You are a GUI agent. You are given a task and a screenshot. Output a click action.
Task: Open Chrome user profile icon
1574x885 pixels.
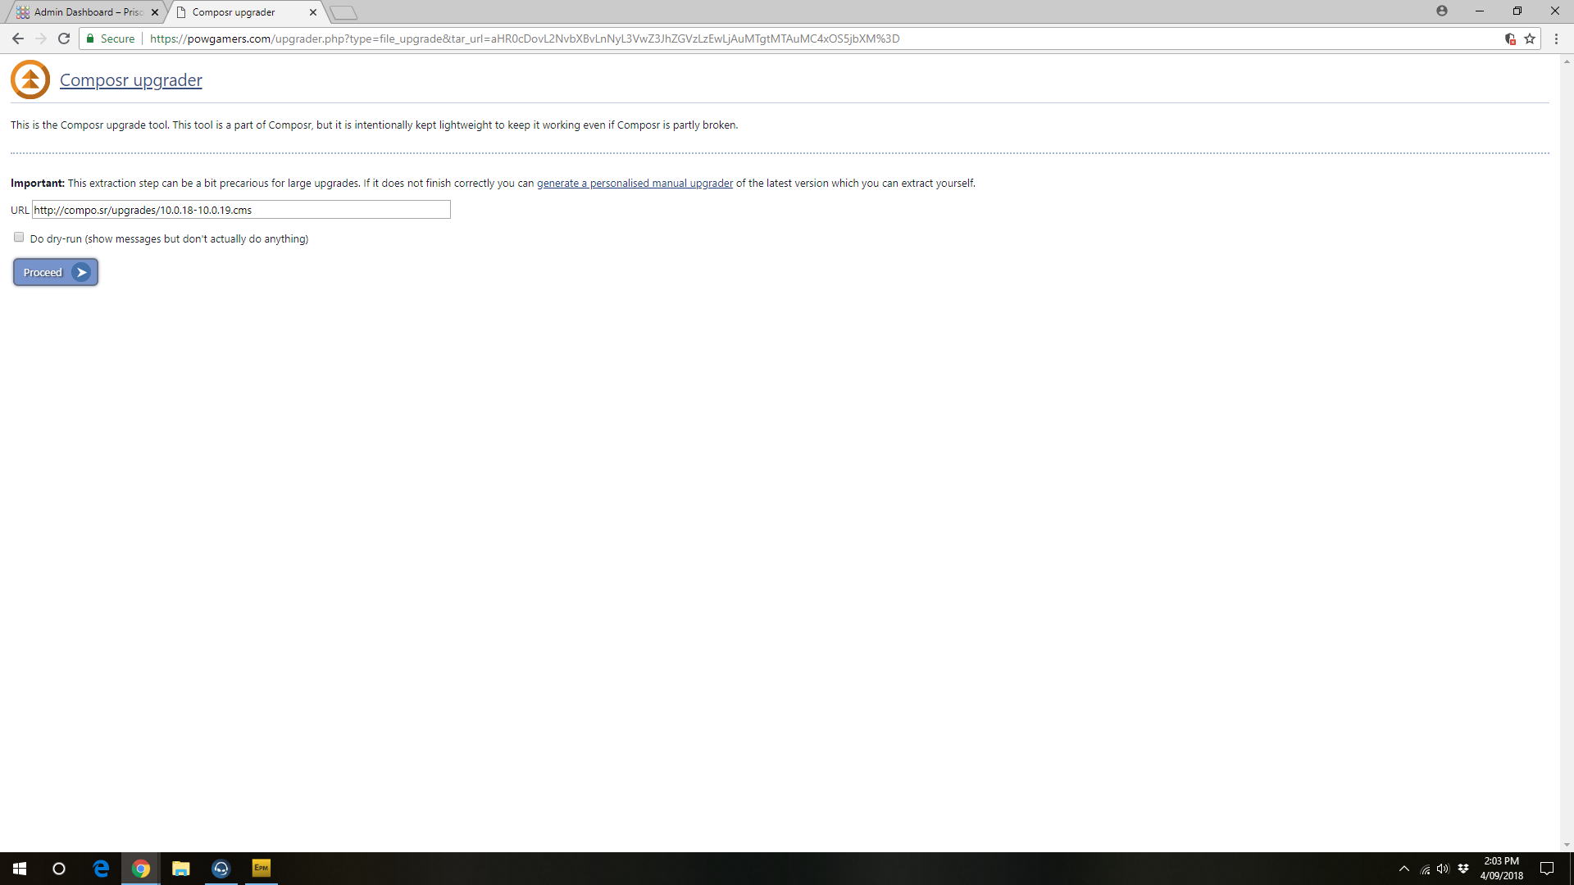pyautogui.click(x=1441, y=11)
